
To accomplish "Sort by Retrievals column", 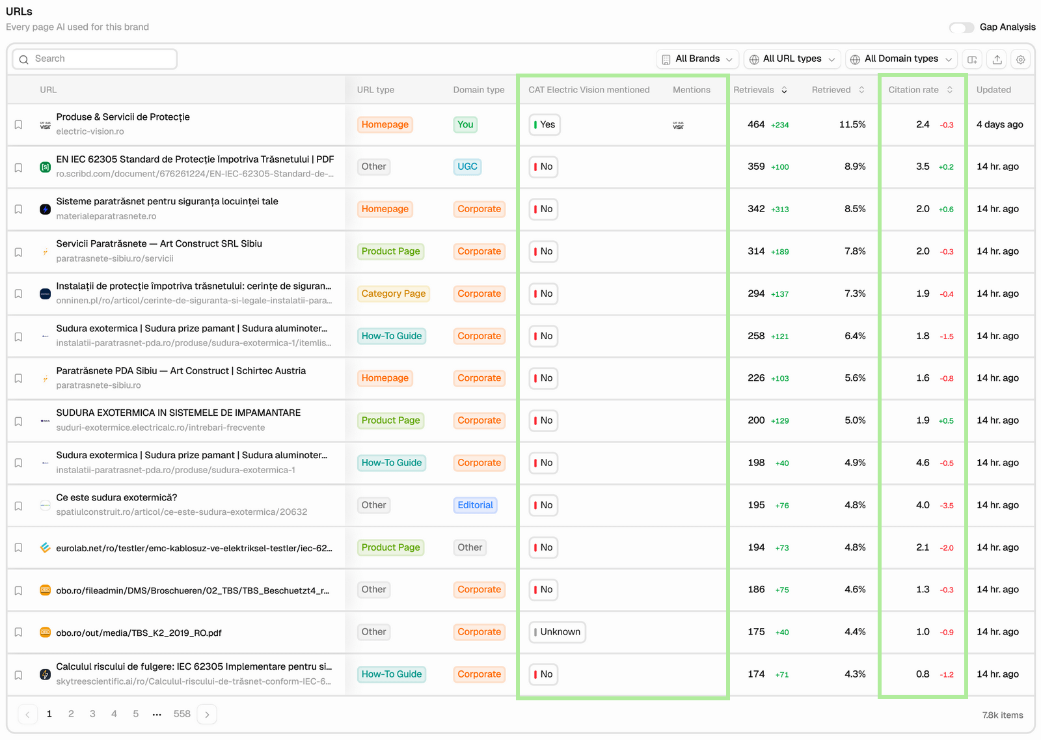I will 760,90.
